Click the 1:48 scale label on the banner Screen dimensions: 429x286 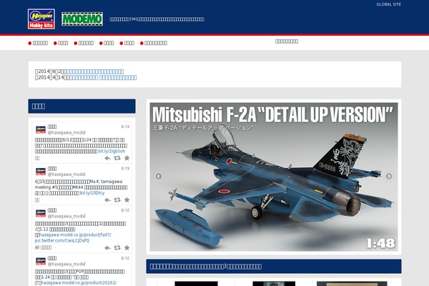[x=381, y=243]
